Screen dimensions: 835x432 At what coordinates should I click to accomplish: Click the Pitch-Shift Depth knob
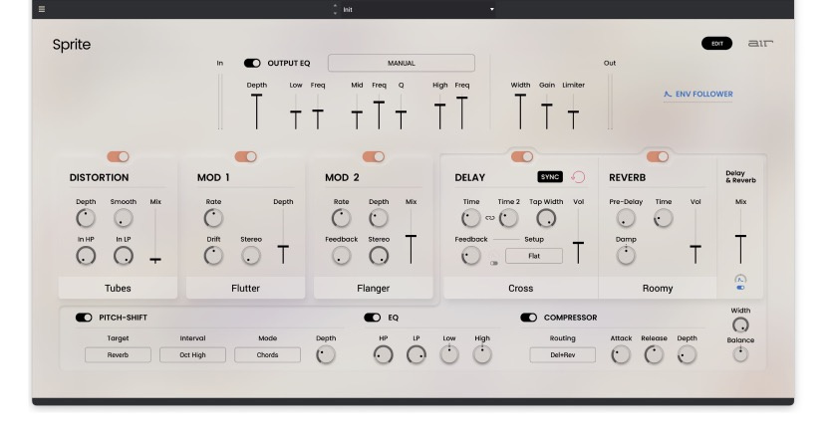click(326, 354)
